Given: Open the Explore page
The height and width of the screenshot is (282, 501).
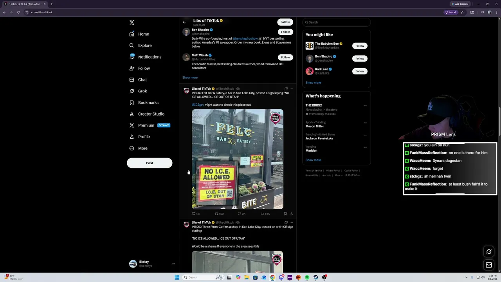Looking at the screenshot, I should click(x=141, y=45).
